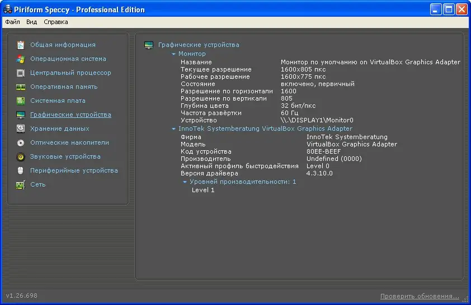Click the monitor icon beside the panel heading
471x305 pixels.
pos(149,45)
